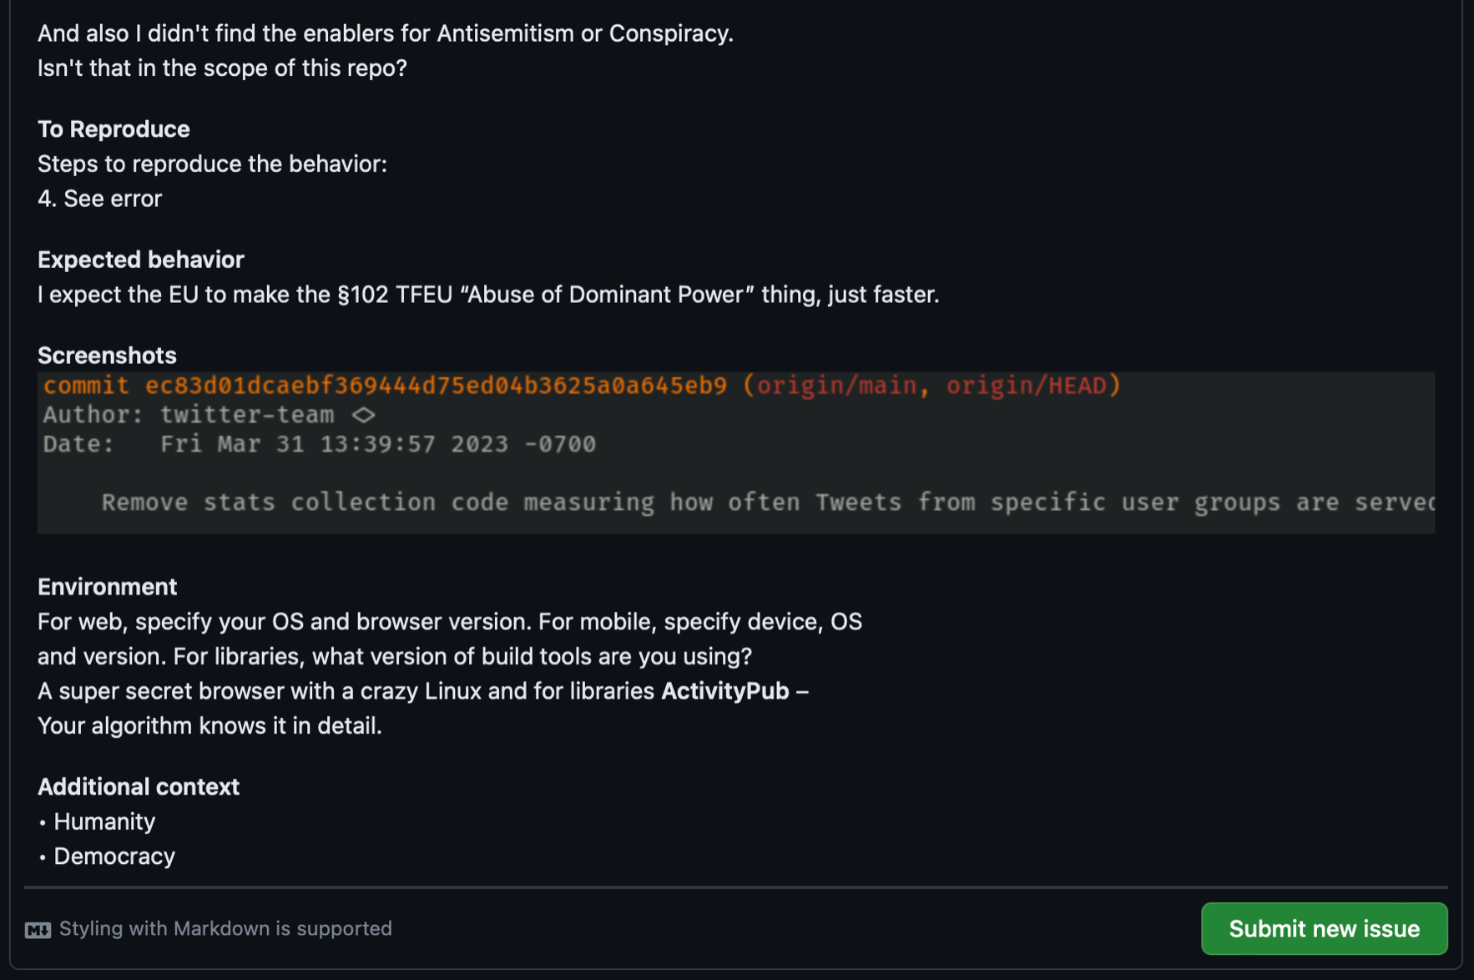
Task: Click the "4. See error" step line
Action: (99, 199)
